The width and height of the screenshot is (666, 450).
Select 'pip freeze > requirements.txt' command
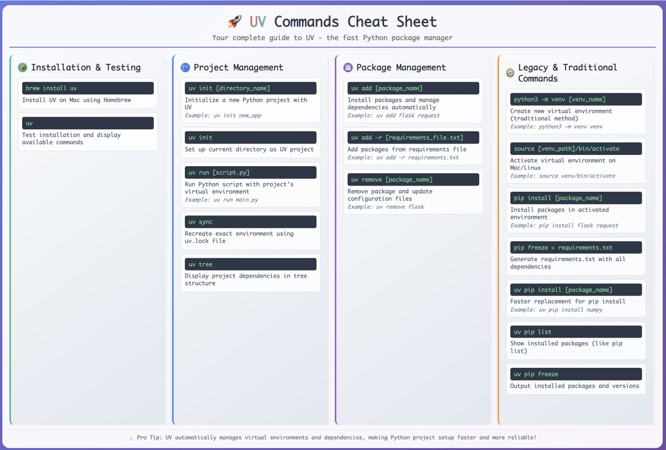(576, 247)
